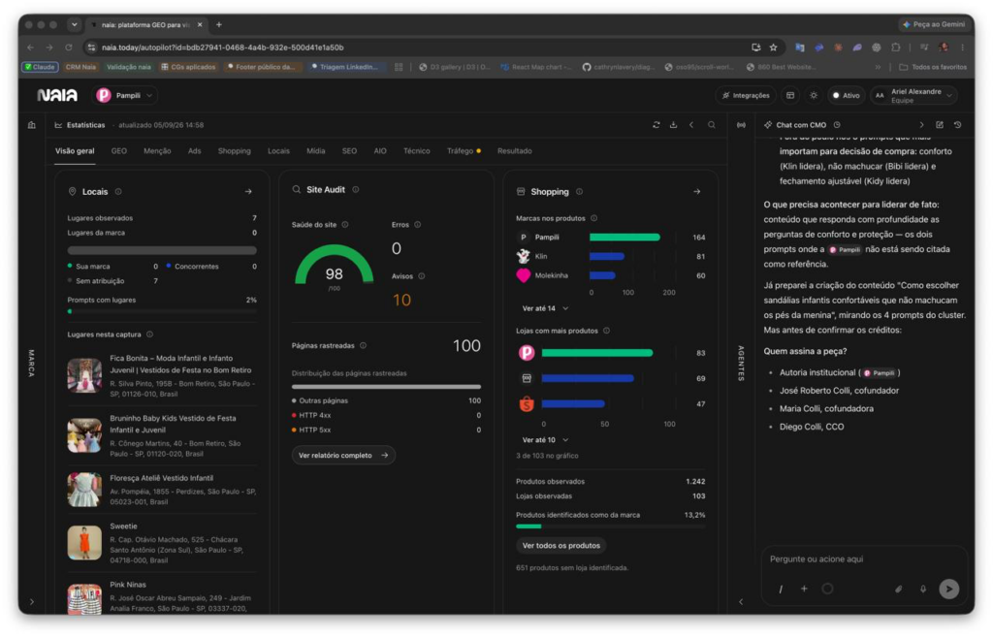993x637 pixels.
Task: Open Floresça Ateliê Vestido Infantil entry
Action: click(x=162, y=490)
